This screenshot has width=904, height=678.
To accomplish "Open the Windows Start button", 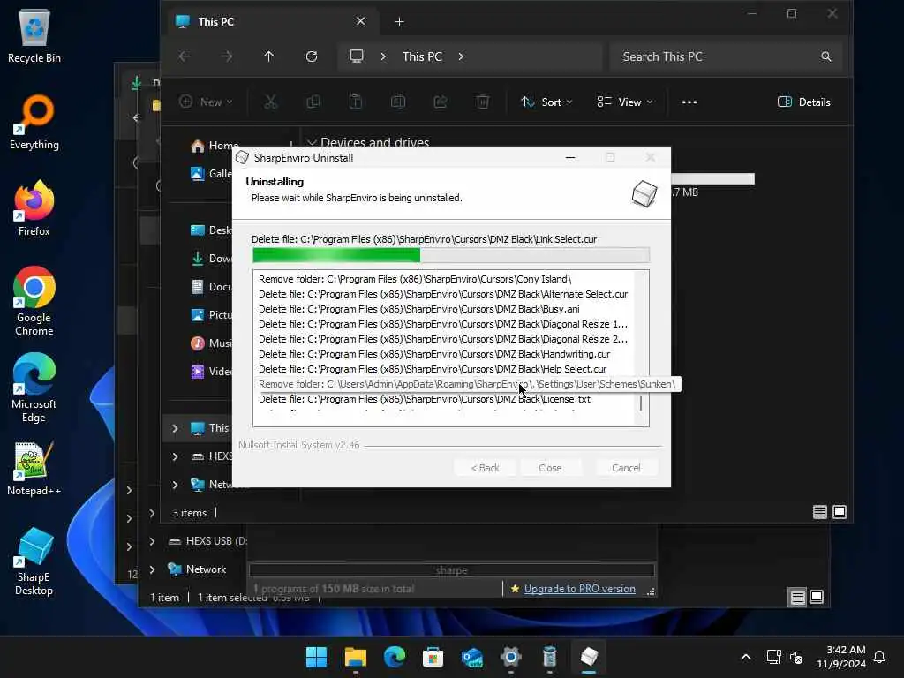I will (316, 657).
